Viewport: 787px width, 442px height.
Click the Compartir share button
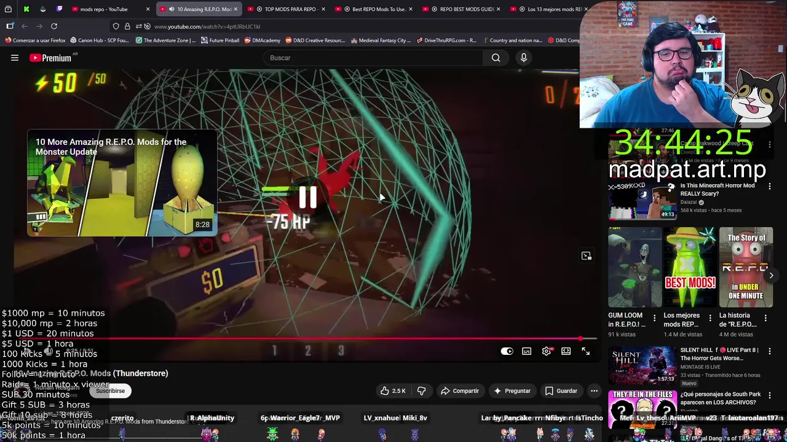pyautogui.click(x=459, y=390)
